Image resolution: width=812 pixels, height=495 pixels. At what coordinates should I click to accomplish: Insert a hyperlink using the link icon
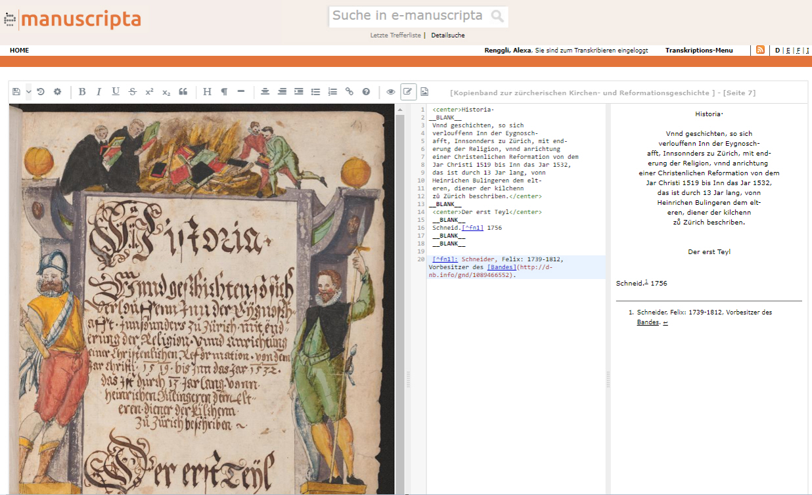pyautogui.click(x=349, y=91)
